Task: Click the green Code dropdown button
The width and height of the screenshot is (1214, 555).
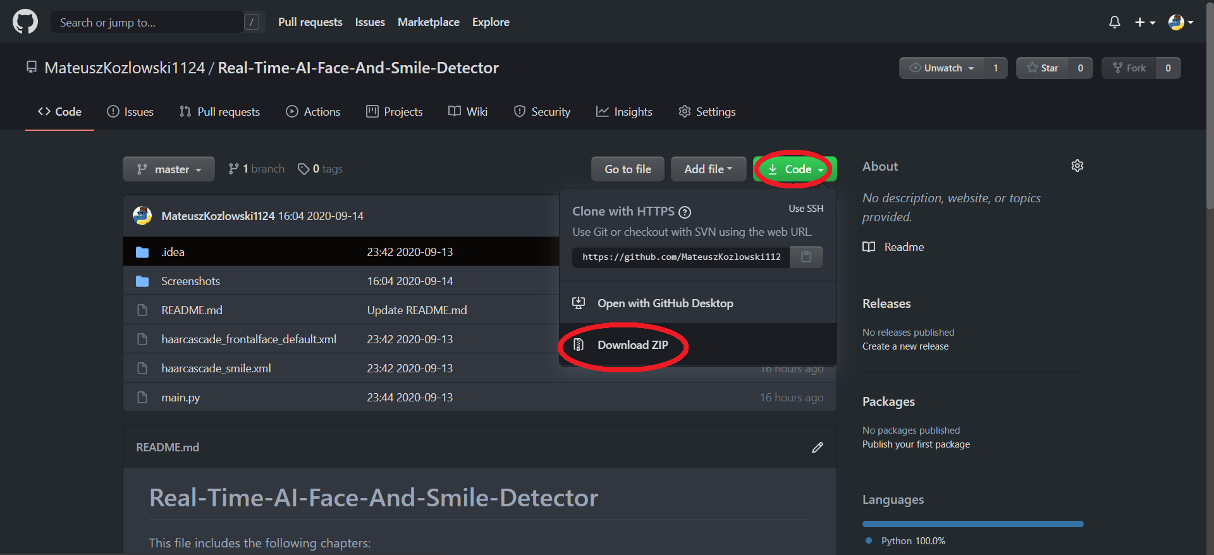Action: click(x=795, y=169)
